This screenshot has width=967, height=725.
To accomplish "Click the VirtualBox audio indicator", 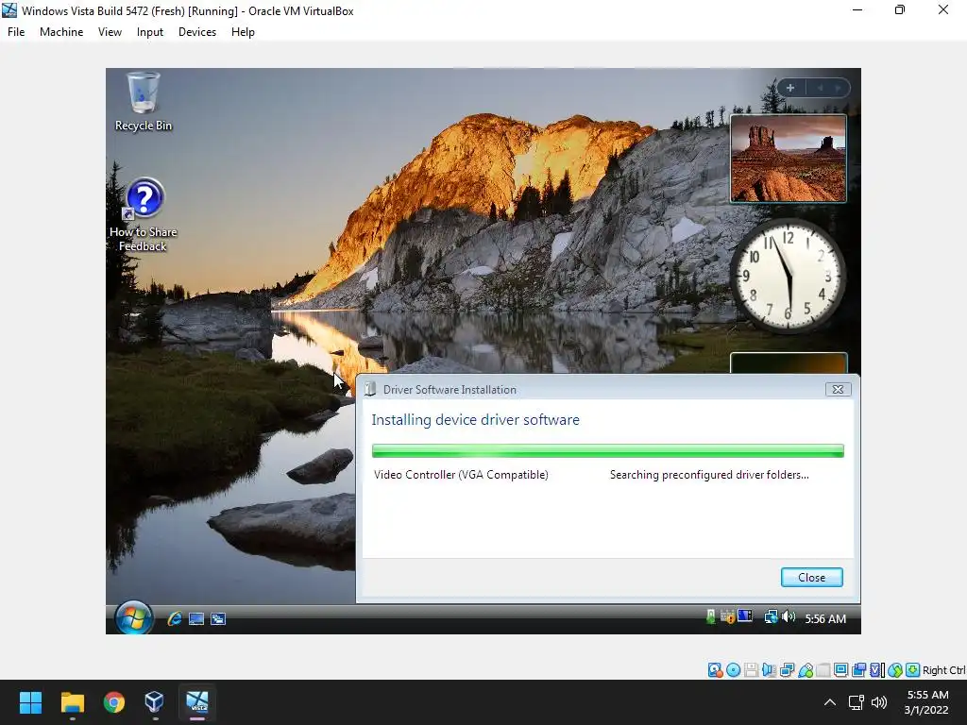I will (x=769, y=670).
